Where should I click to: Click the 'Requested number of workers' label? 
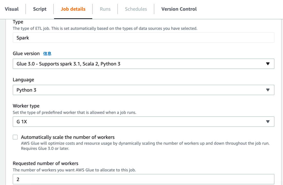(x=45, y=163)
